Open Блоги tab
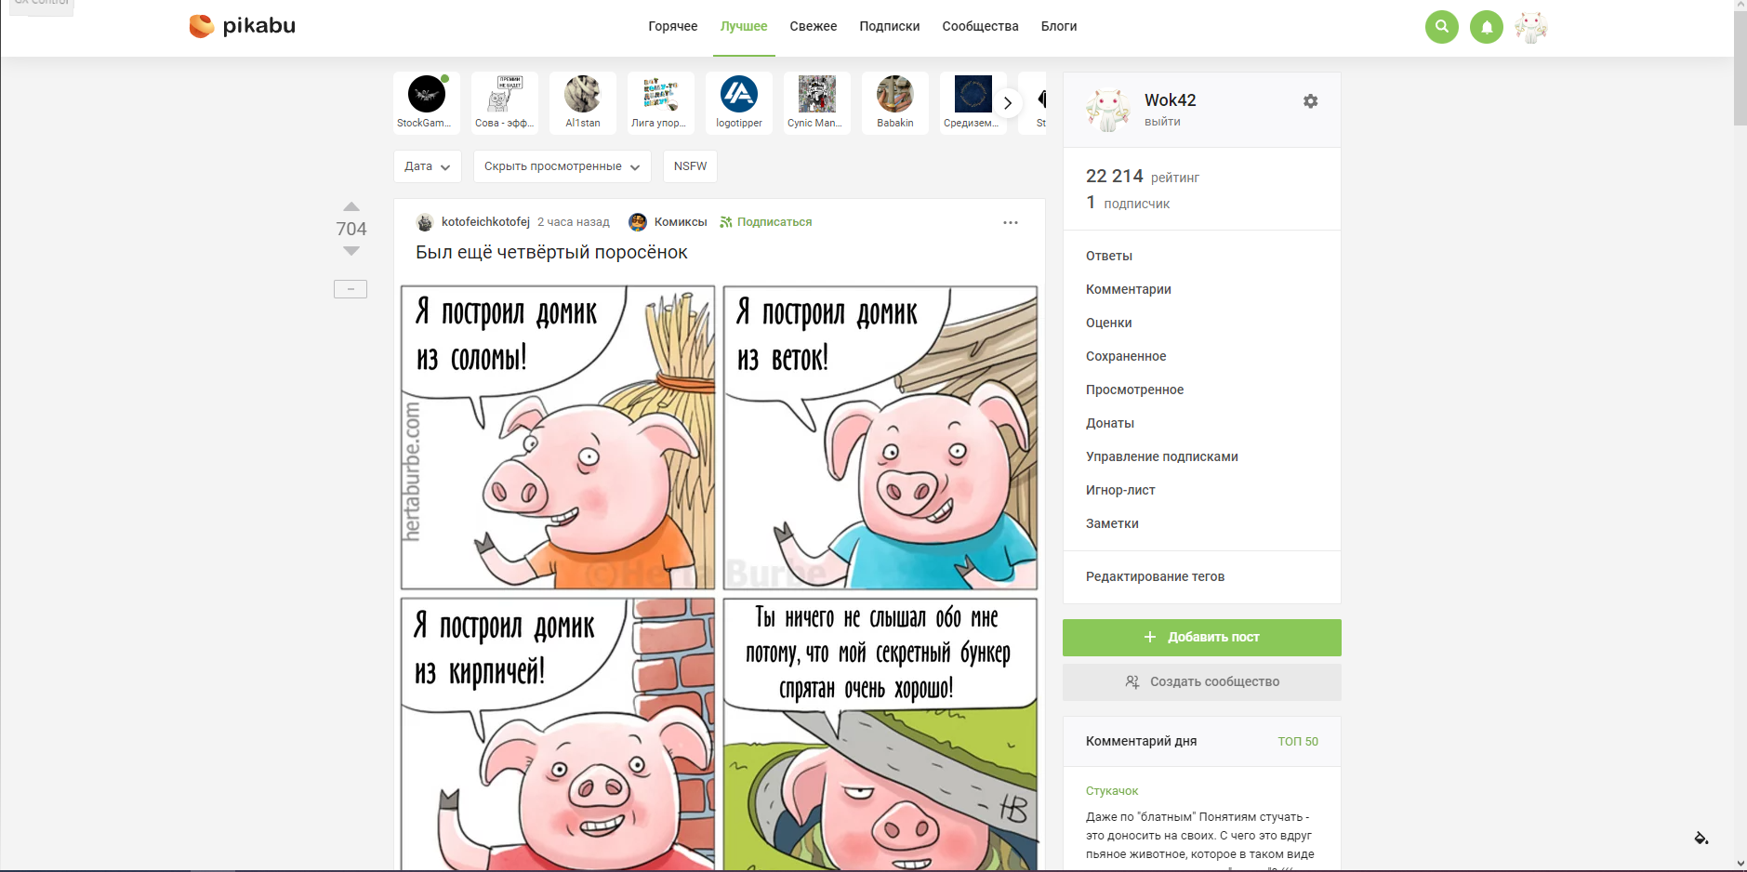This screenshot has width=1747, height=872. [x=1059, y=26]
